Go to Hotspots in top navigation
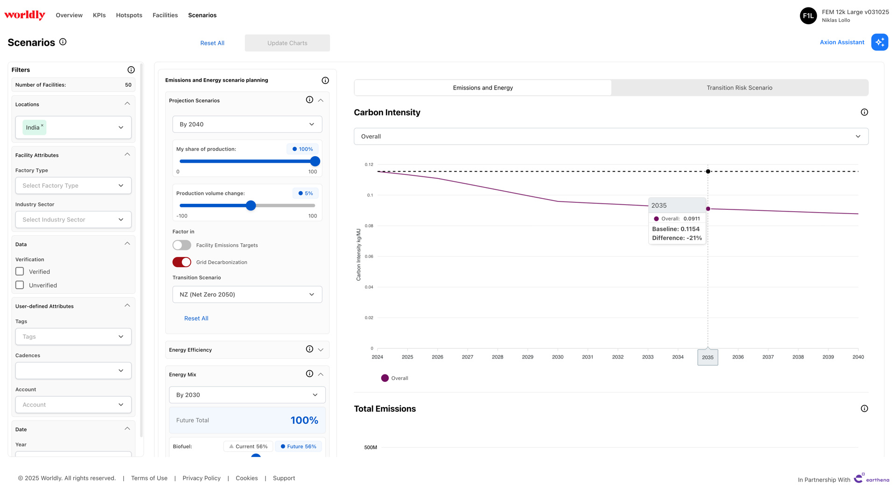Image resolution: width=896 pixels, height=491 pixels. [x=129, y=15]
